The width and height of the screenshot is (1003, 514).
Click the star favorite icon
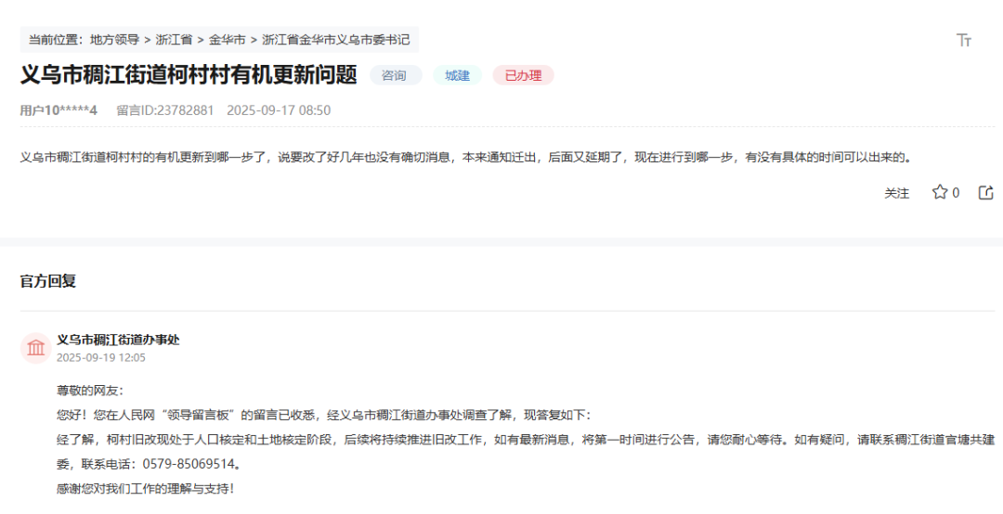[939, 192]
